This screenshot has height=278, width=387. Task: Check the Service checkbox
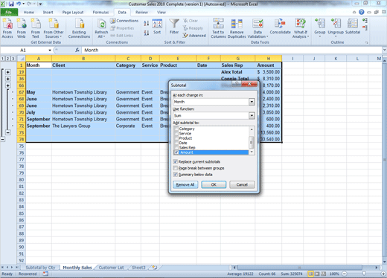(176, 134)
